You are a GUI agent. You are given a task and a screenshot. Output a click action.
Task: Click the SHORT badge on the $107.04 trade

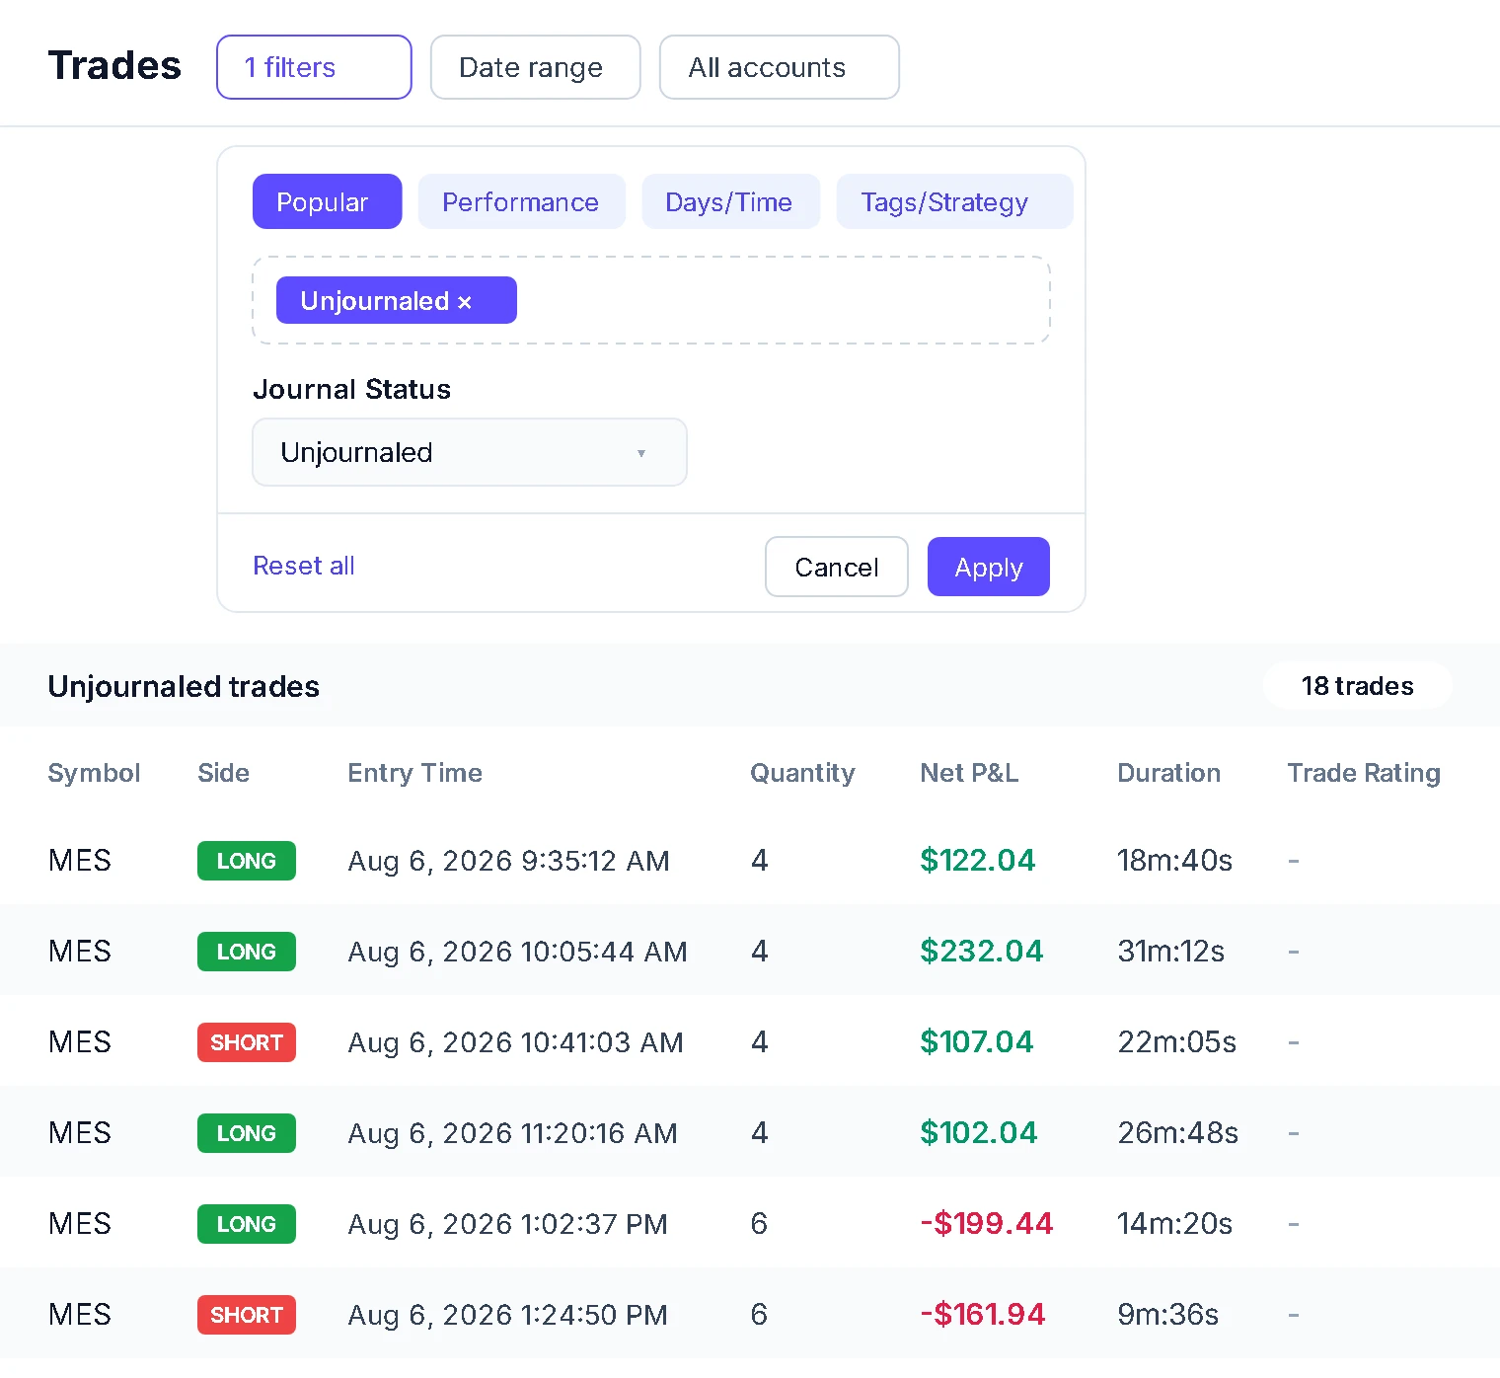click(247, 1042)
